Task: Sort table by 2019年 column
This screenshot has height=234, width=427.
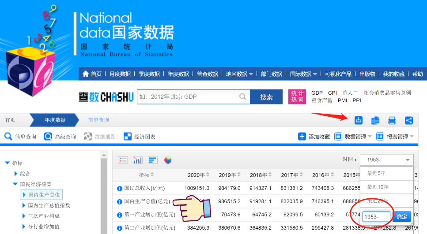Action: (x=238, y=175)
